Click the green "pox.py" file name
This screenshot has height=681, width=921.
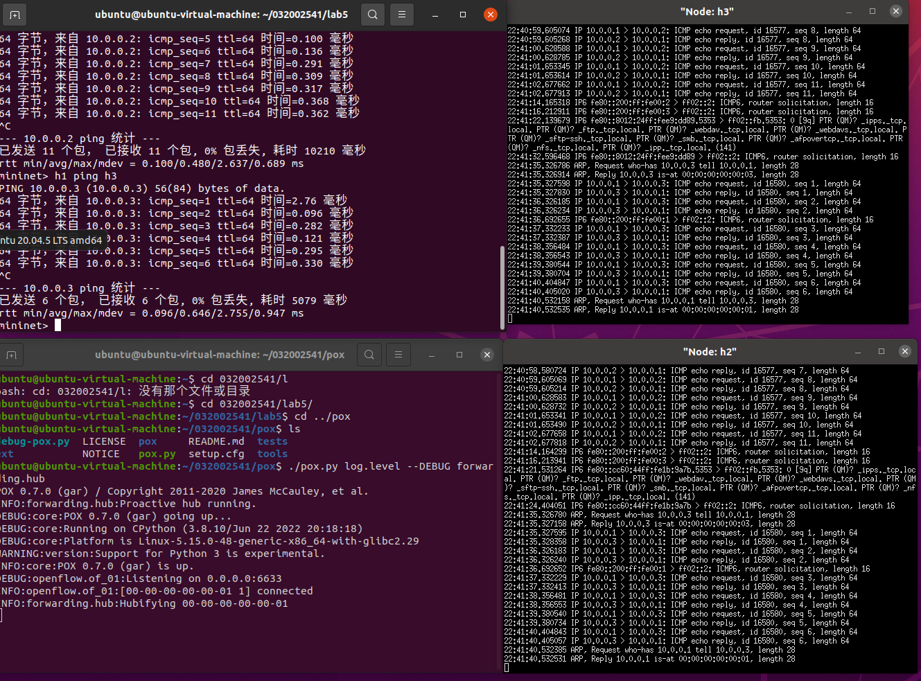pyautogui.click(x=157, y=454)
